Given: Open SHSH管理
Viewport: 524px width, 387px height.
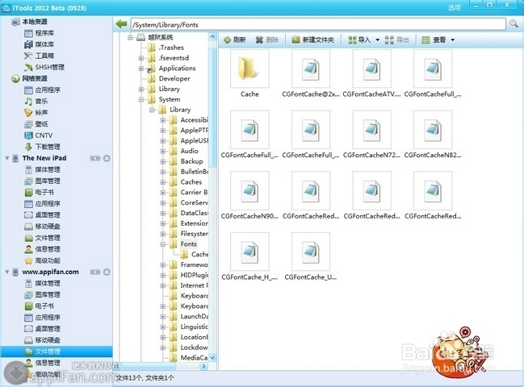Looking at the screenshot, I should click(x=44, y=67).
